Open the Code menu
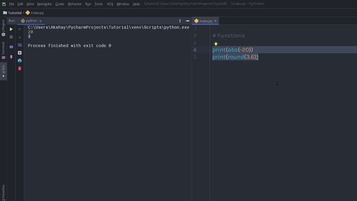This screenshot has width=357, height=201. coord(60,4)
